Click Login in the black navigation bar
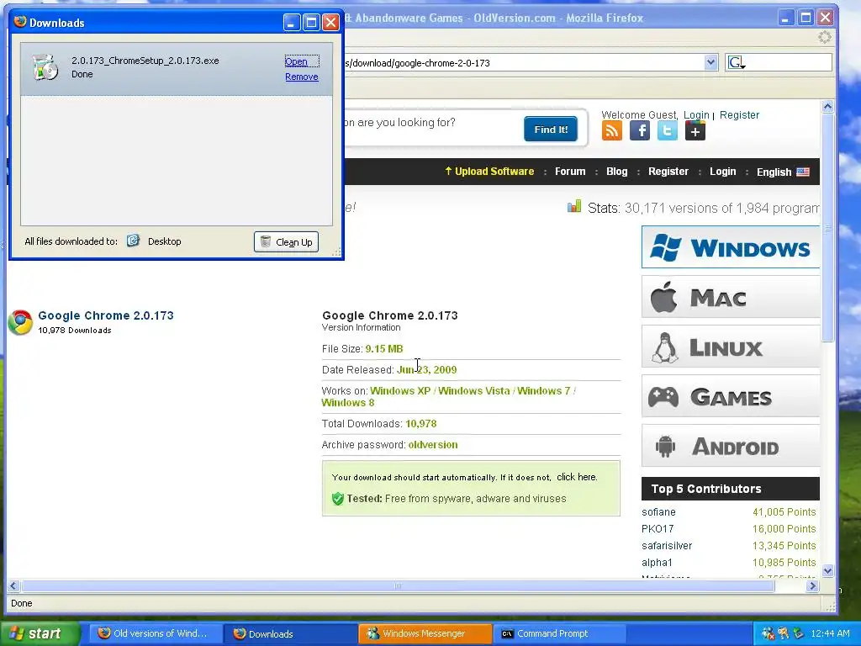The width and height of the screenshot is (861, 646). [722, 172]
